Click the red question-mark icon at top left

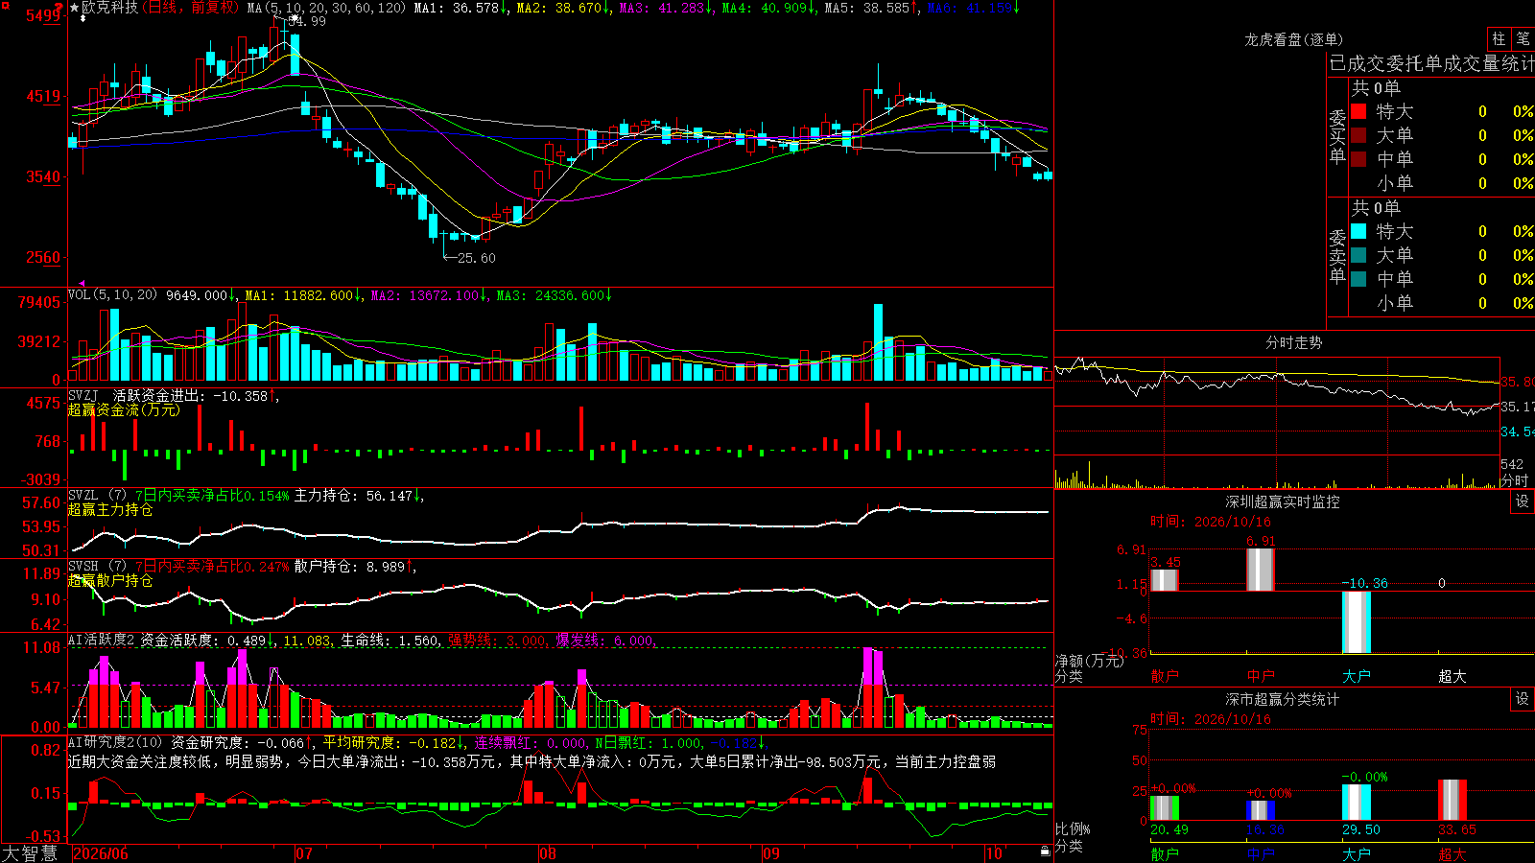coord(60,7)
